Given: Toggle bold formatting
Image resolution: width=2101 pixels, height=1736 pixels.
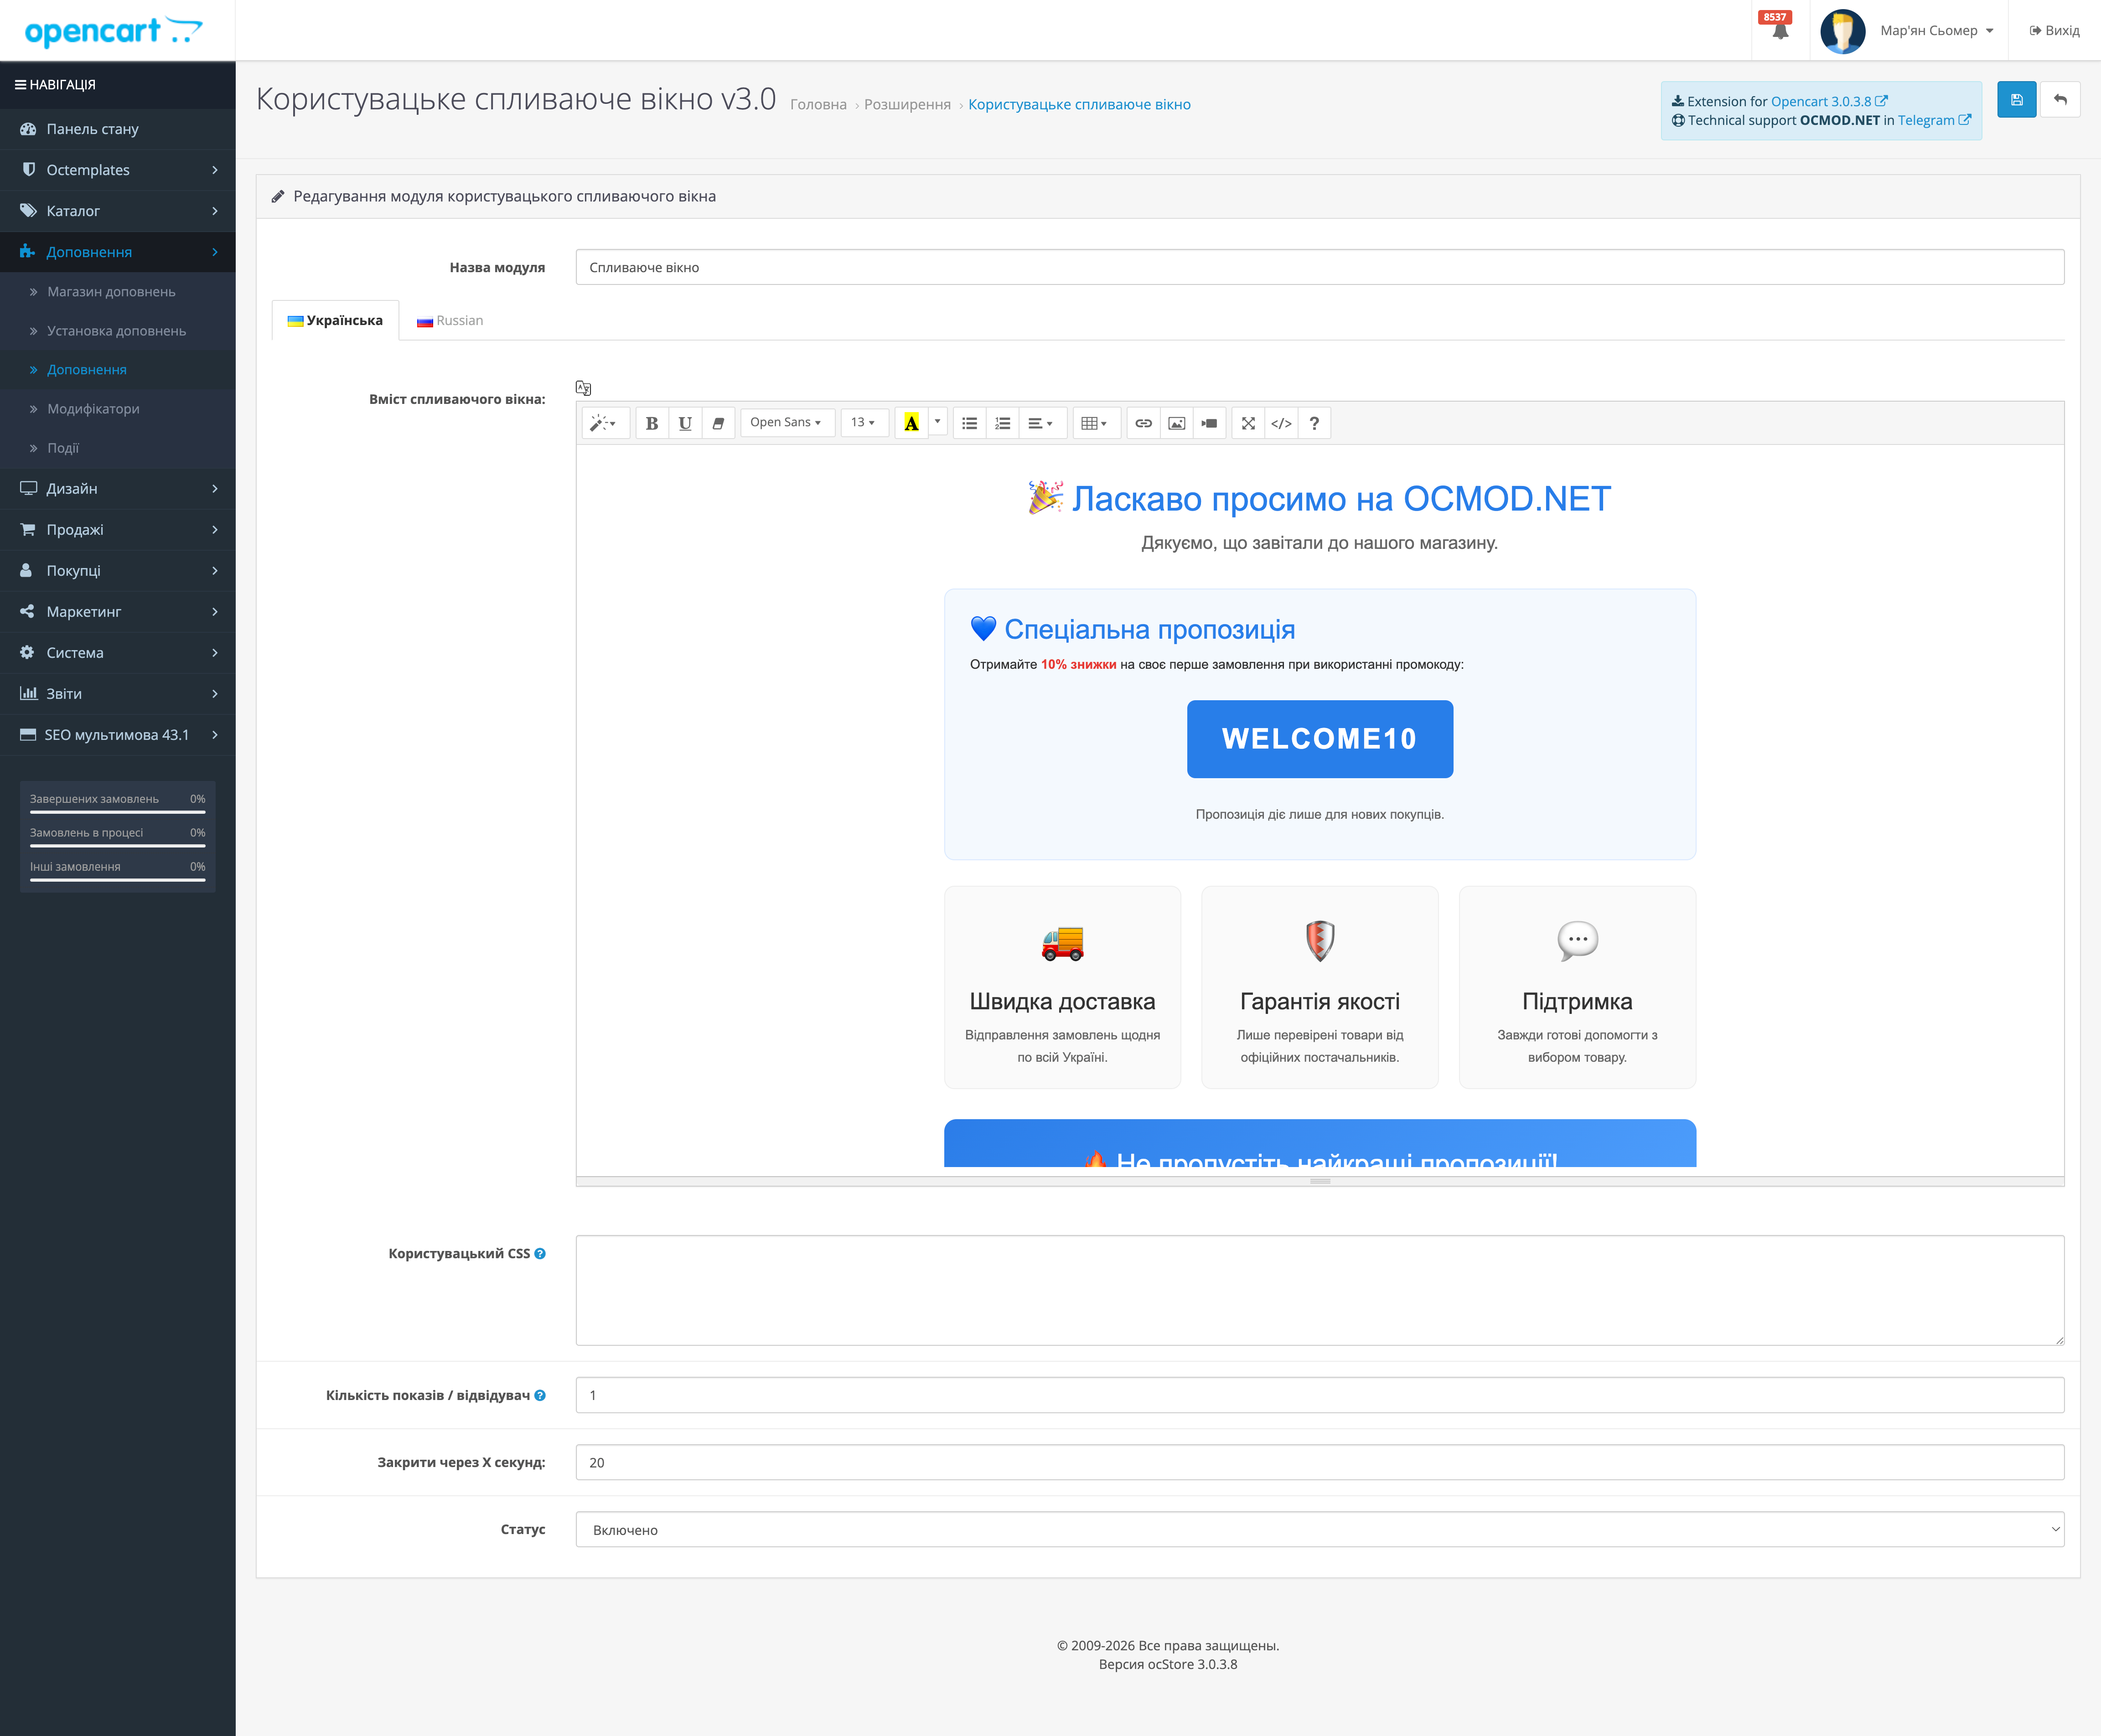Looking at the screenshot, I should pyautogui.click(x=652, y=423).
